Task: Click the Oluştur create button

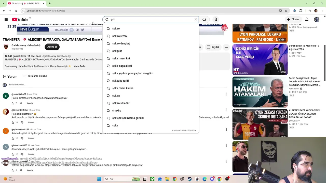Action: (x=293, y=19)
